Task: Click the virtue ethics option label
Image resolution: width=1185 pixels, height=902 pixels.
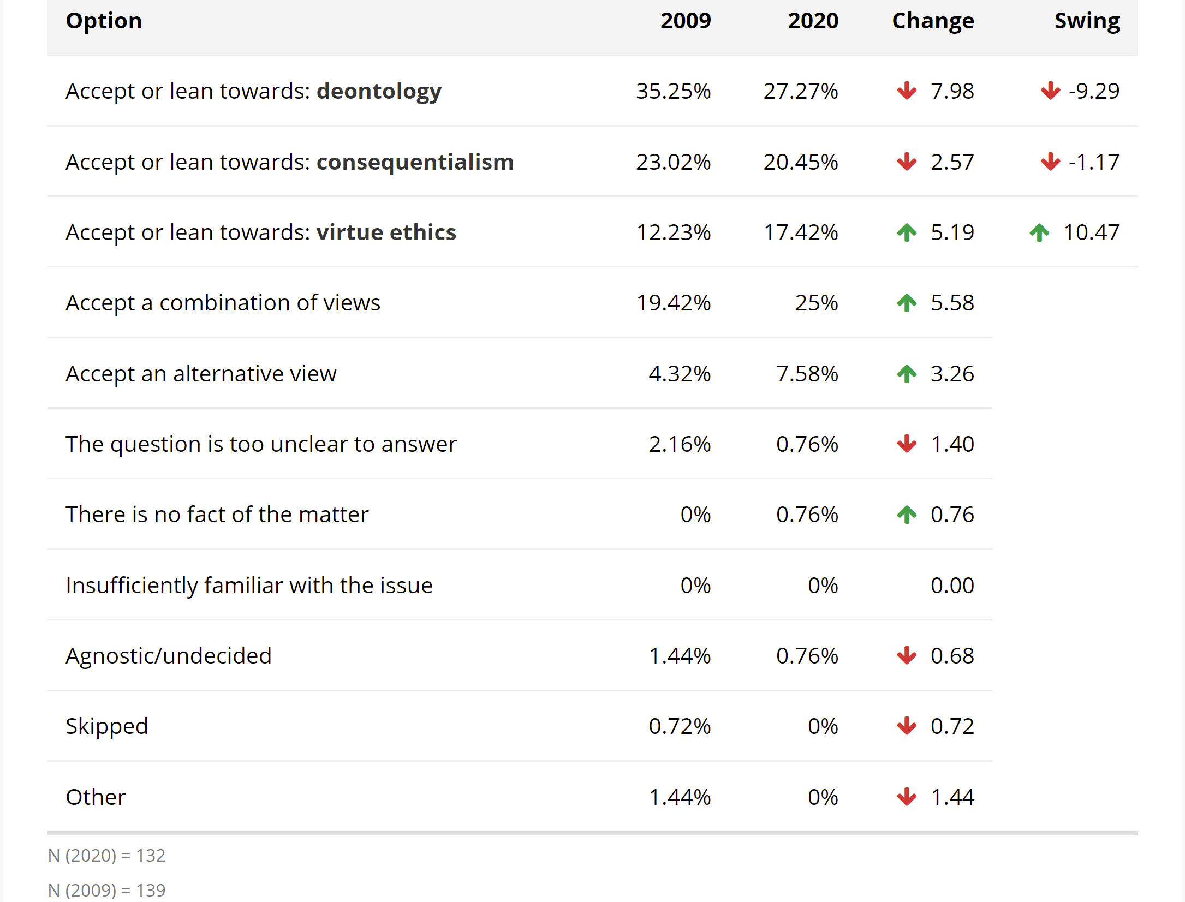Action: 386,232
